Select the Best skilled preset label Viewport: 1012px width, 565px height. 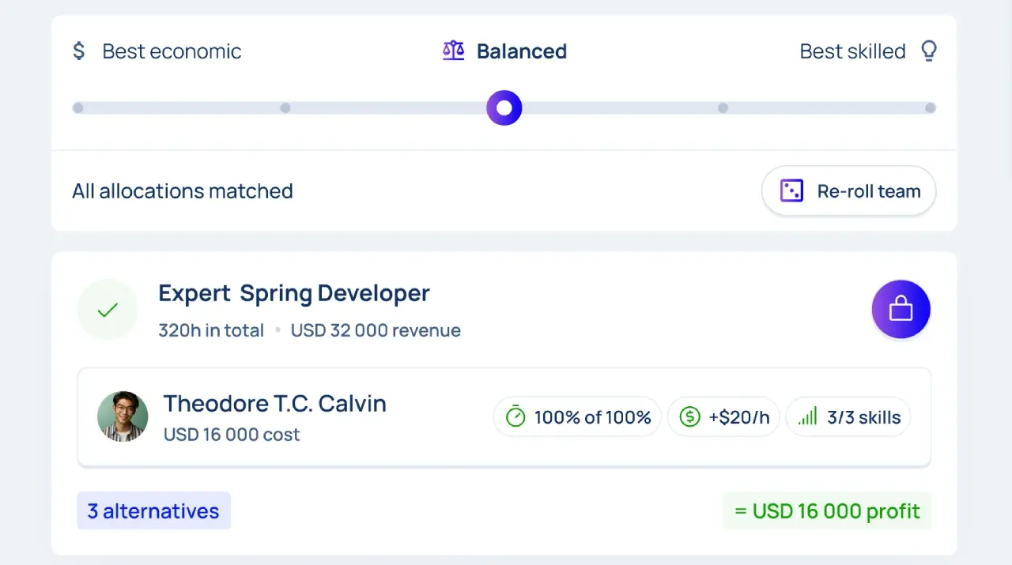coord(852,51)
